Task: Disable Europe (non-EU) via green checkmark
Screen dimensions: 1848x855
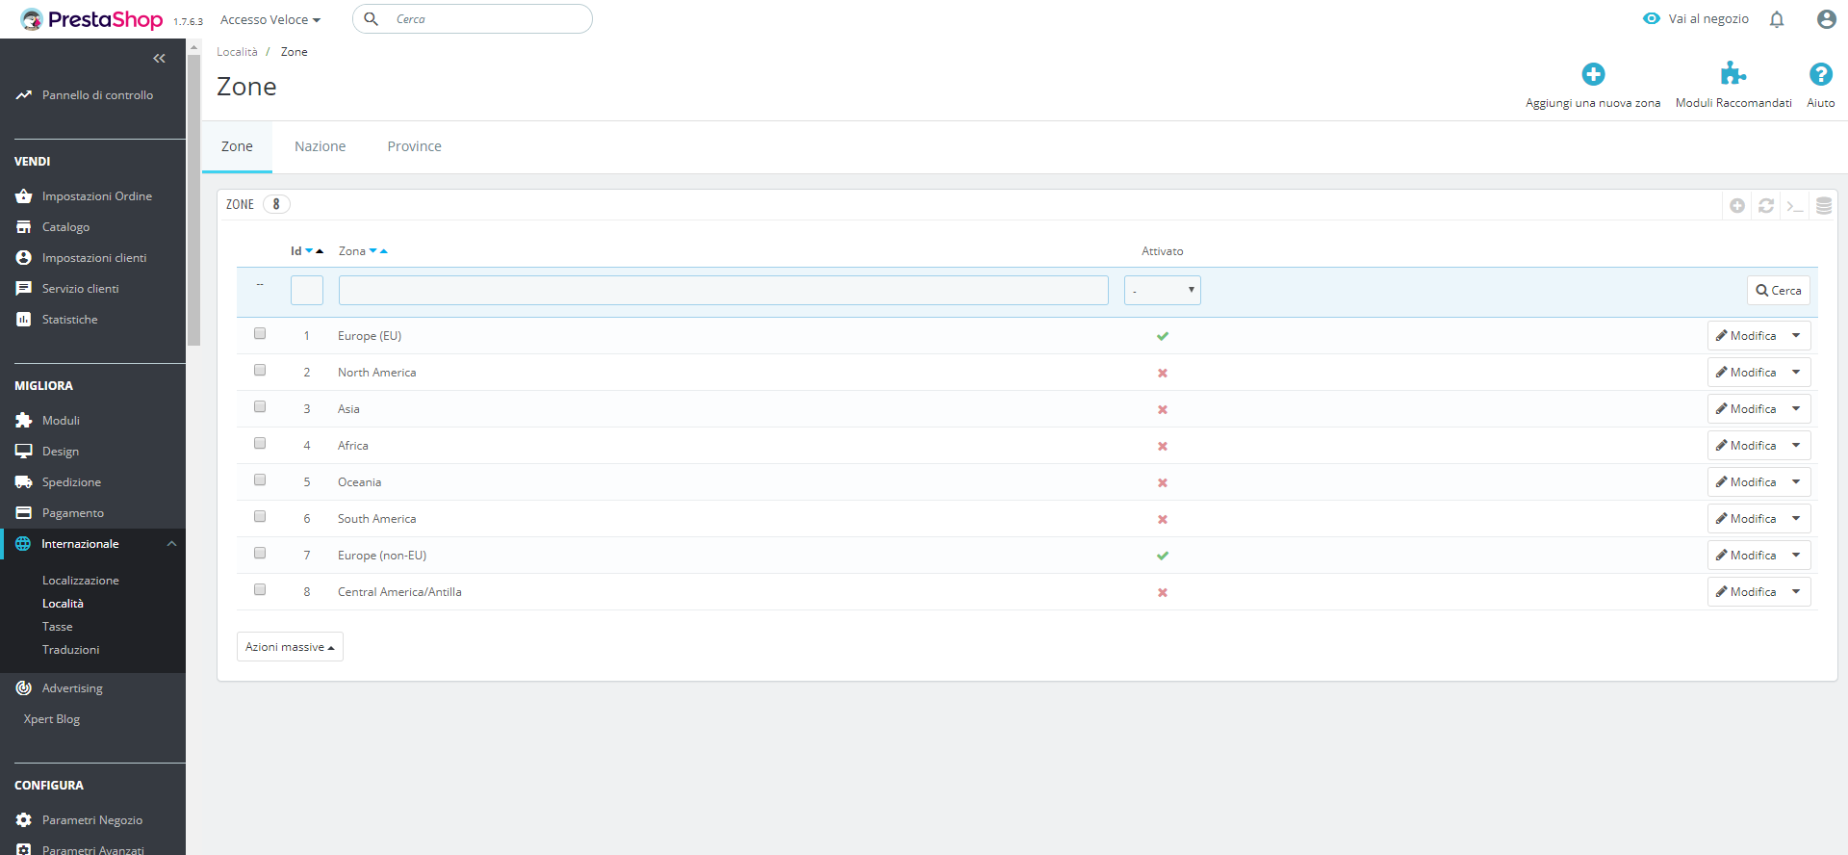Action: pyautogui.click(x=1163, y=556)
